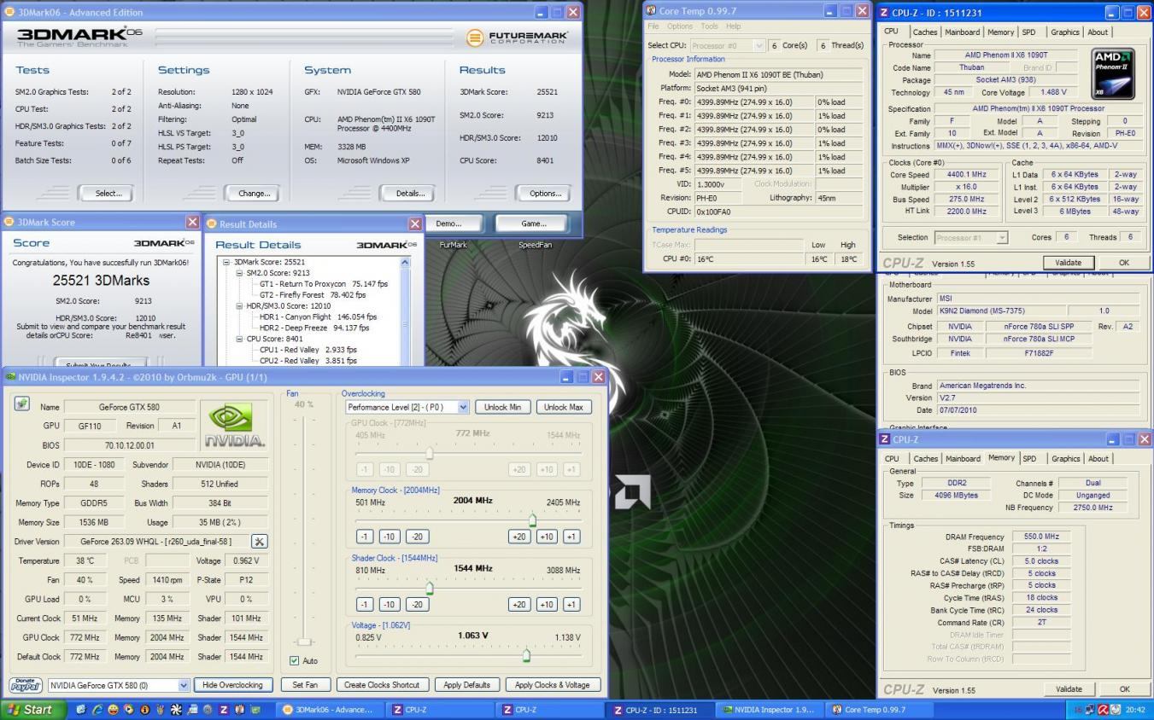Open the Performance Level [2] dropdown

pyautogui.click(x=464, y=407)
